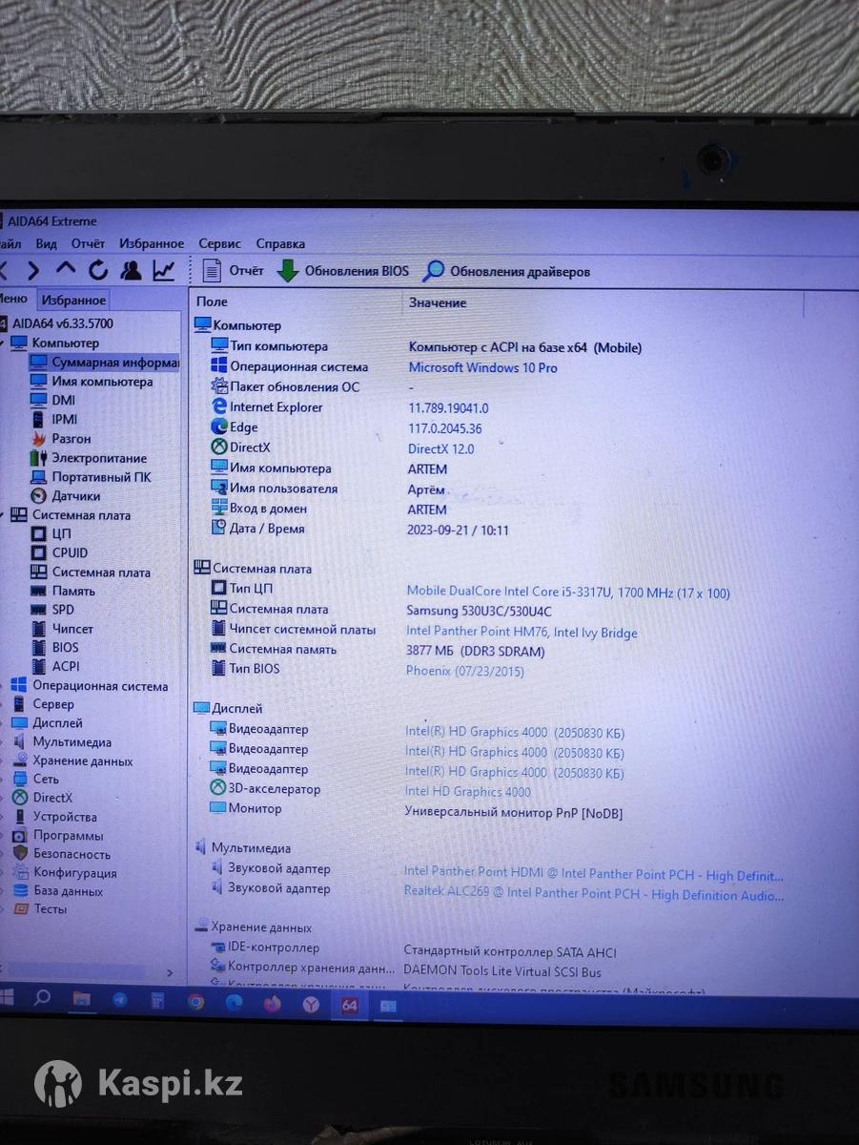Click the Обновления BIOS toolbar button
Image resolution: width=859 pixels, height=1145 pixels.
tap(342, 271)
